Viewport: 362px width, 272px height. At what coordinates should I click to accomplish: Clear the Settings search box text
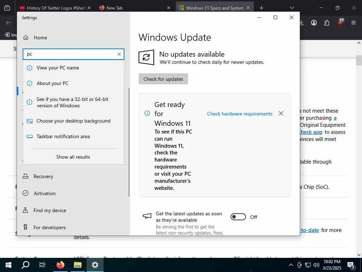click(119, 54)
